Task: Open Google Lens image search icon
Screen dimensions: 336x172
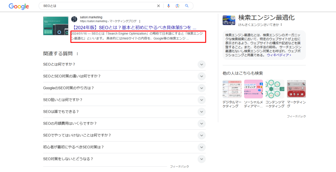Action: tap(178, 6)
